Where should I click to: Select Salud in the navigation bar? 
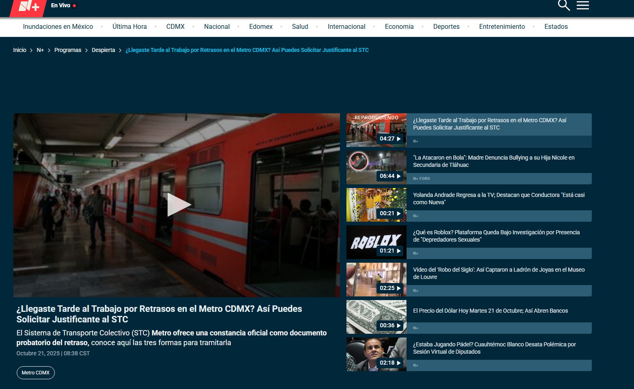click(x=300, y=26)
